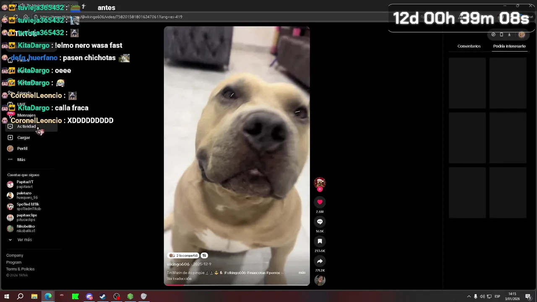Click Company footer link
This screenshot has width=537, height=302.
pos(15,255)
